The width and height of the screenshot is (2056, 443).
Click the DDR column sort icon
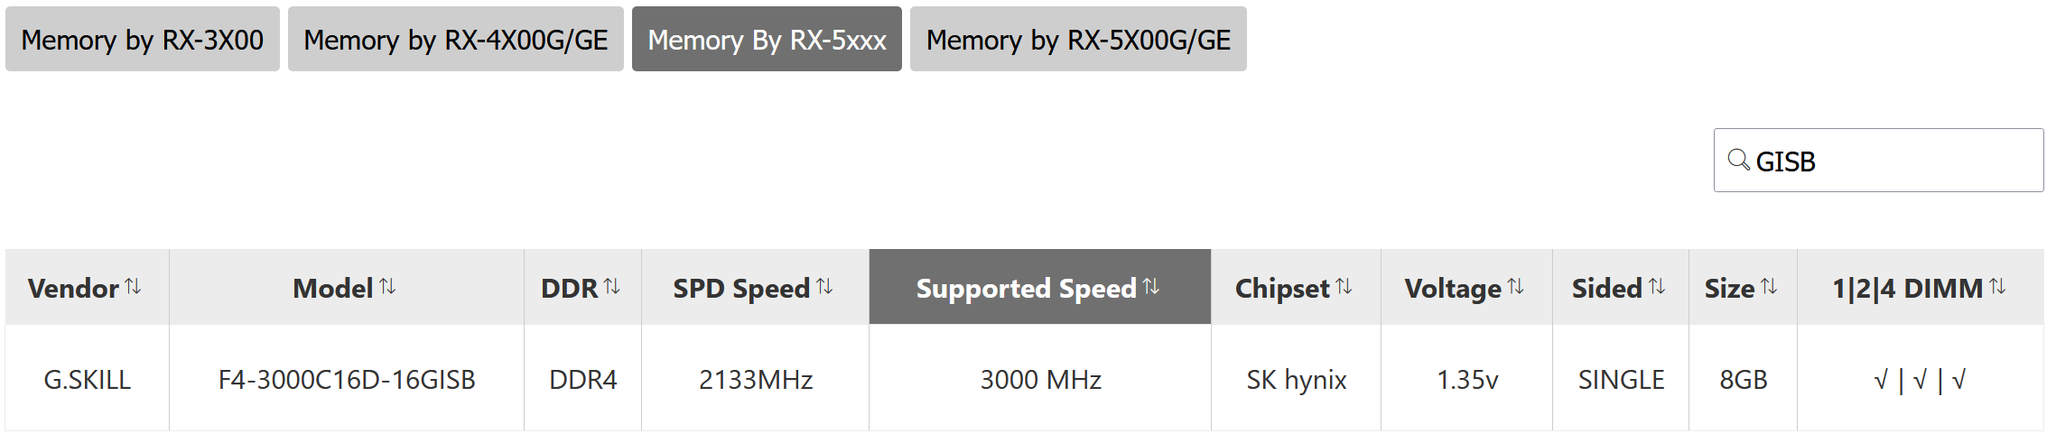611,286
